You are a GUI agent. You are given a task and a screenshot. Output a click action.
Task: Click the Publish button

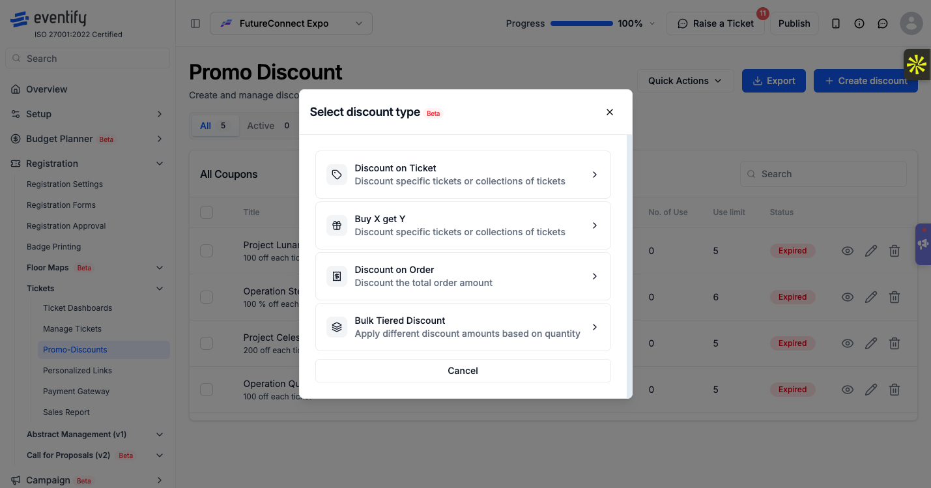click(794, 23)
